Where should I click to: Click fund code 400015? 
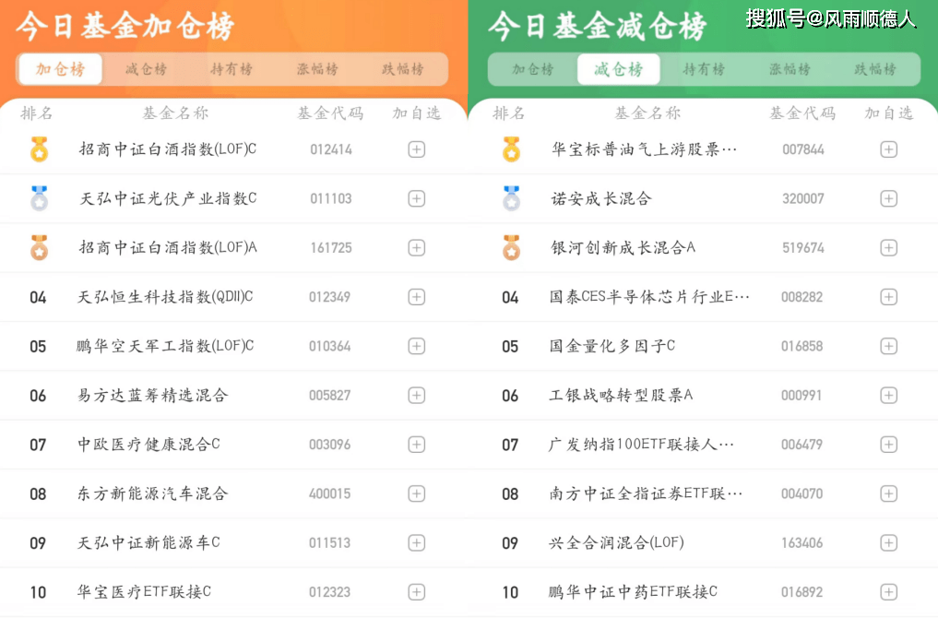[x=330, y=494]
